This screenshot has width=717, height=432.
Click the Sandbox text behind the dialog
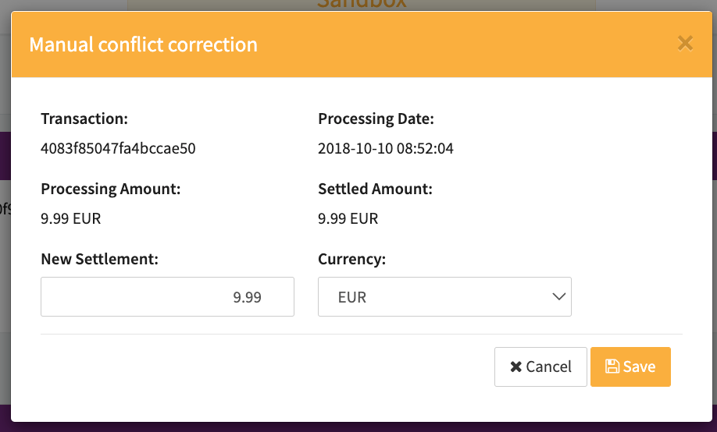(x=362, y=4)
